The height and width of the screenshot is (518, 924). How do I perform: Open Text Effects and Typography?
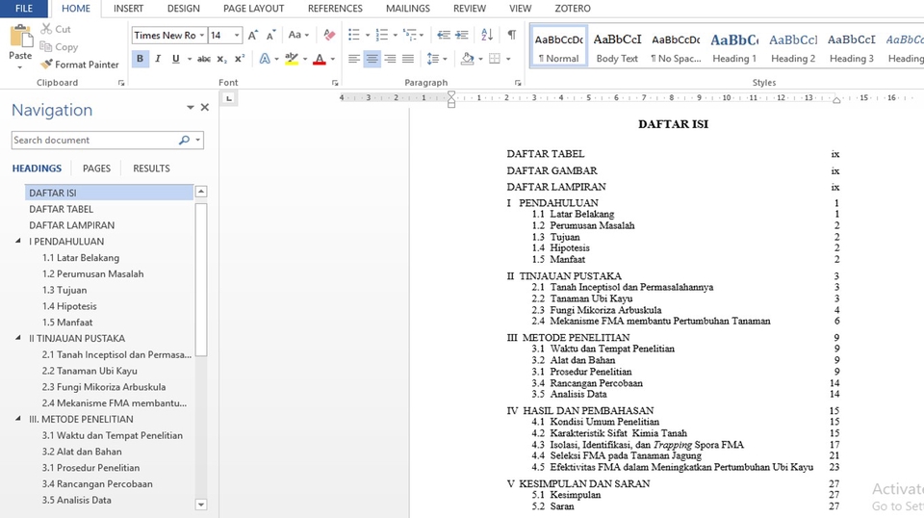(266, 59)
